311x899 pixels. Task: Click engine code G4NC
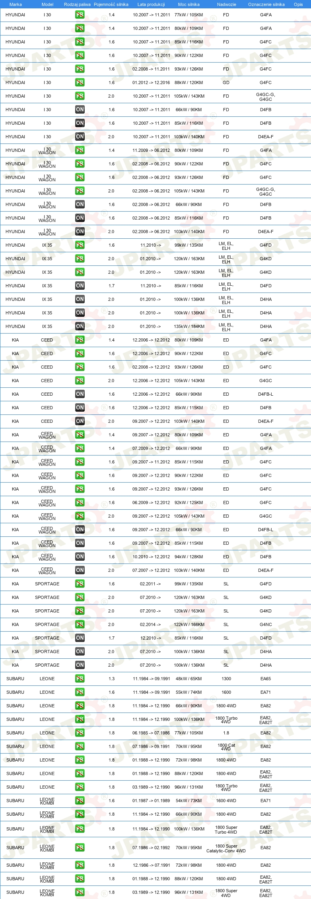point(266,624)
